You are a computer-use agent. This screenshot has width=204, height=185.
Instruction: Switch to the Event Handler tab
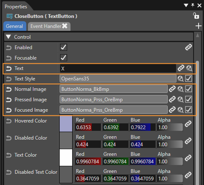coord(46,26)
